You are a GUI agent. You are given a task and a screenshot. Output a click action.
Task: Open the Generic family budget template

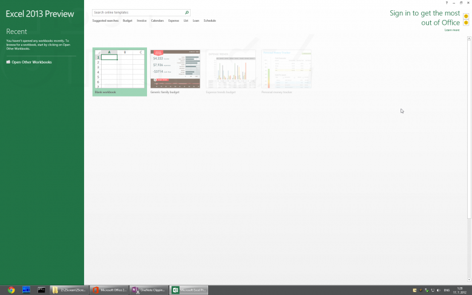point(175,71)
